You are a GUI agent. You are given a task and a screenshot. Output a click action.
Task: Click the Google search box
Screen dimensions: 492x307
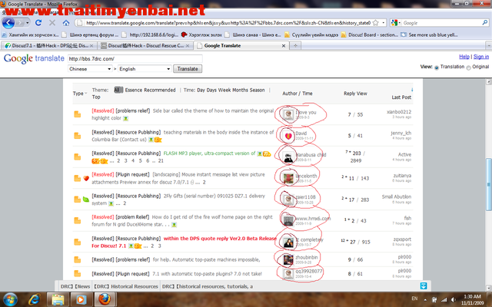[x=441, y=23]
